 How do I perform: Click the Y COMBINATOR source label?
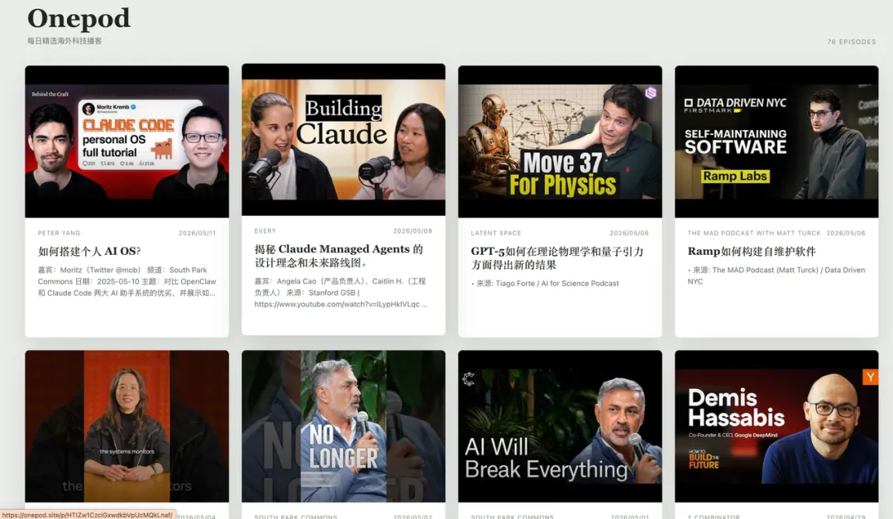pyautogui.click(x=713, y=517)
